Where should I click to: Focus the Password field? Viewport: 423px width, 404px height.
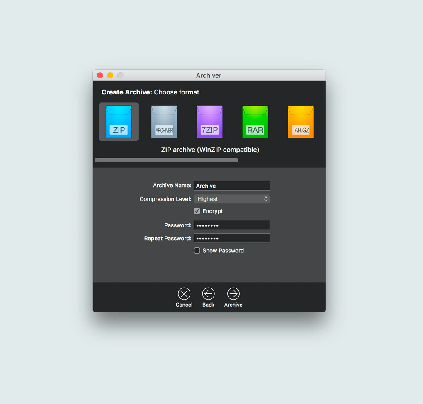point(232,225)
